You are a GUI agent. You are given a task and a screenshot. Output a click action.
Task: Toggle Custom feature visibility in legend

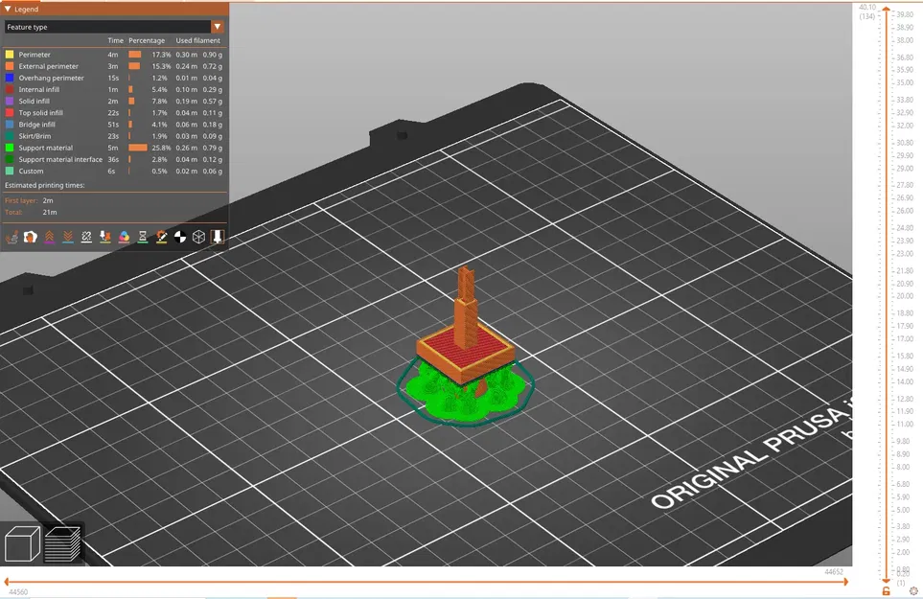pos(114,172)
